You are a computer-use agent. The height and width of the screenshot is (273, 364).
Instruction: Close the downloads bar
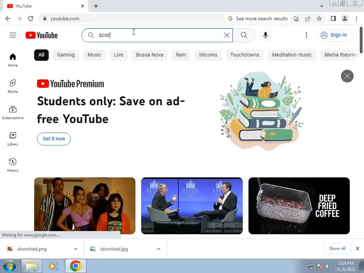(x=358, y=248)
